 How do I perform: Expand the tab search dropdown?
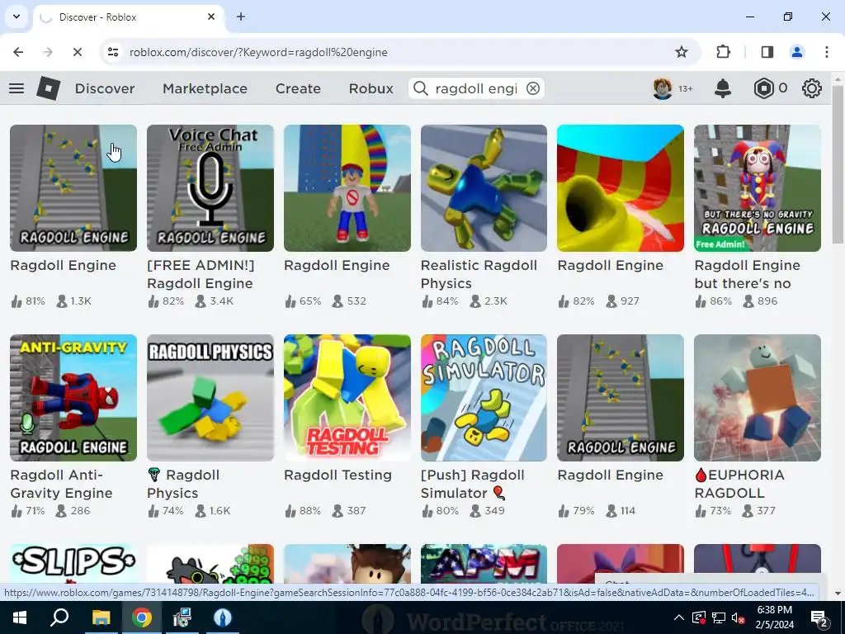point(17,17)
